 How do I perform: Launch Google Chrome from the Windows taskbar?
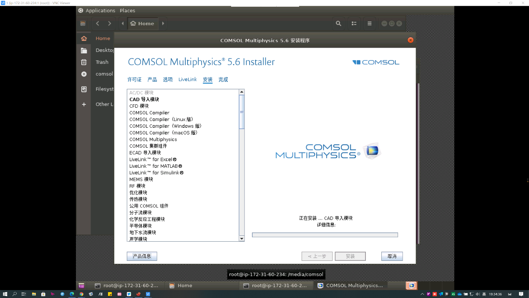click(81, 294)
